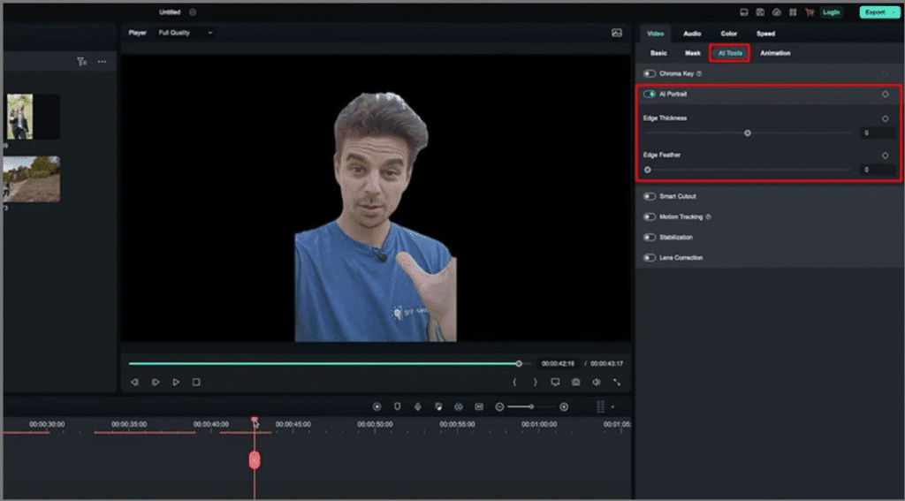Open the Animation sub-tab
905x501 pixels.
point(775,53)
